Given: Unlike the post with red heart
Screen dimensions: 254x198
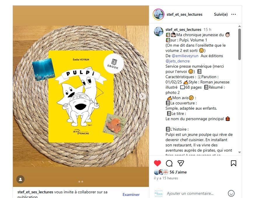Looking at the screenshot, I should pos(157,163).
